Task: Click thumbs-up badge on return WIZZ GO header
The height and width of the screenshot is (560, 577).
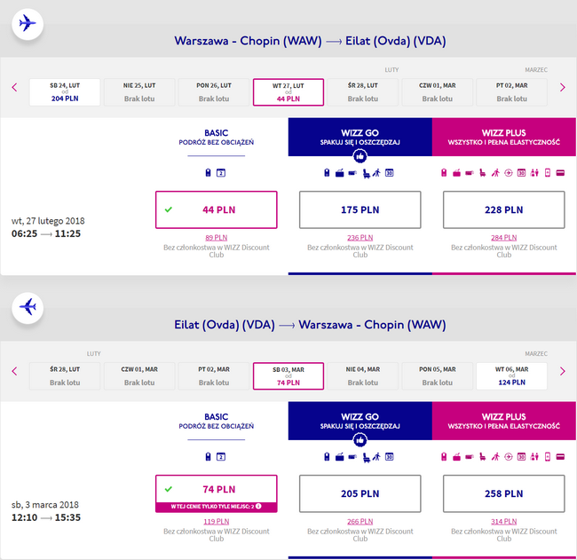Action: [x=360, y=440]
